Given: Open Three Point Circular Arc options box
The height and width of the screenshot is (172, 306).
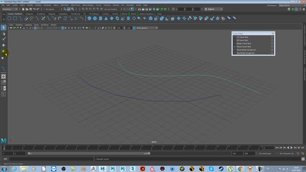Looking at the screenshot, I should 272,50.
